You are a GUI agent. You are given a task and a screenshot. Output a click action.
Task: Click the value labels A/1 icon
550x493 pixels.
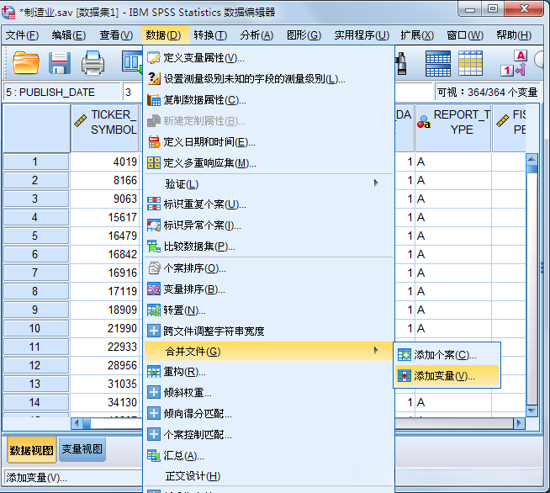point(514,63)
